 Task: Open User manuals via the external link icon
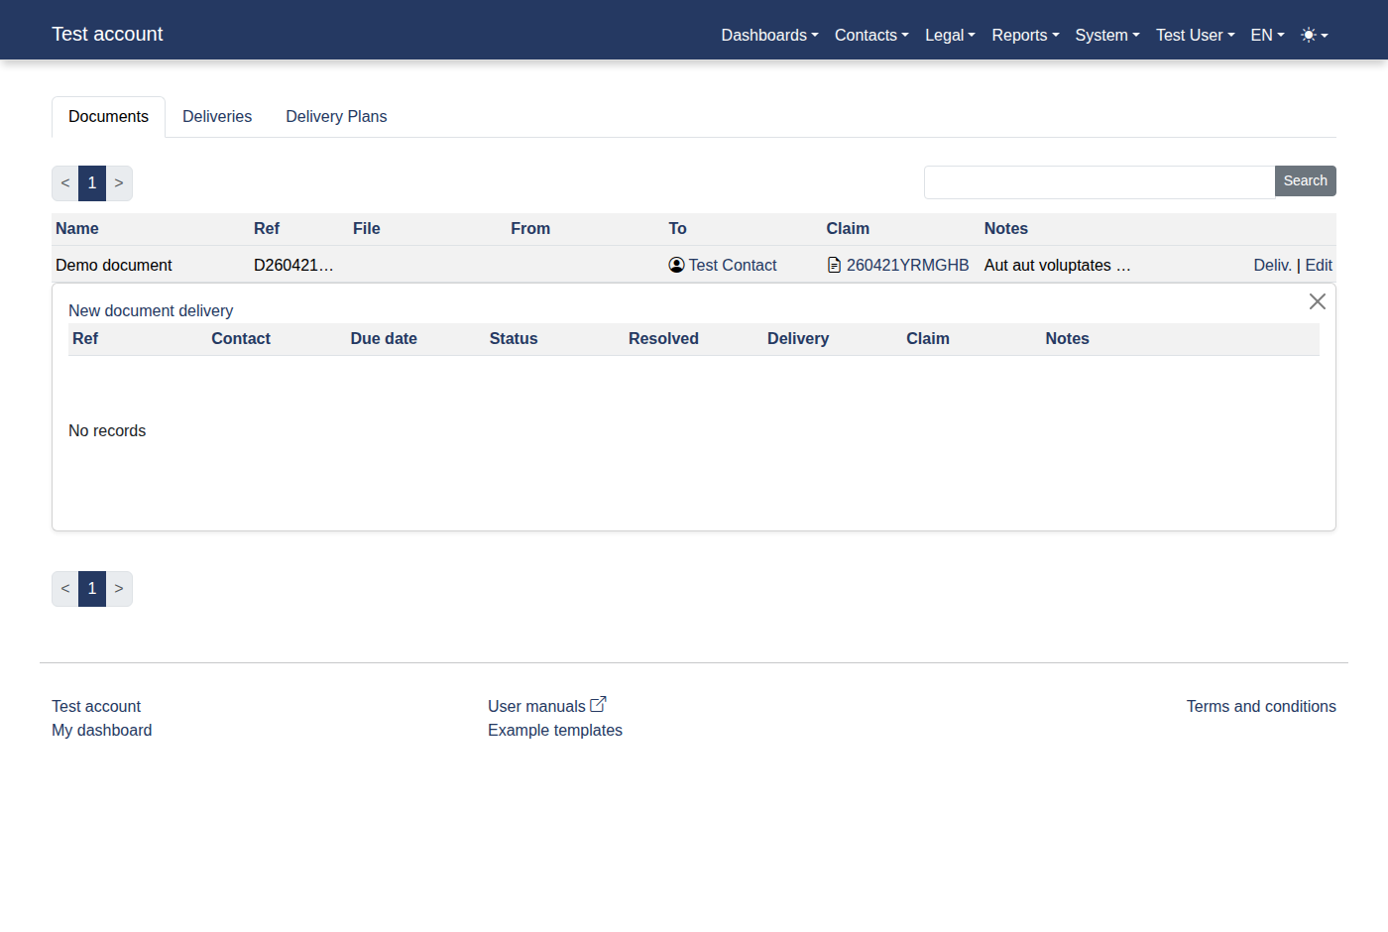pos(598,703)
